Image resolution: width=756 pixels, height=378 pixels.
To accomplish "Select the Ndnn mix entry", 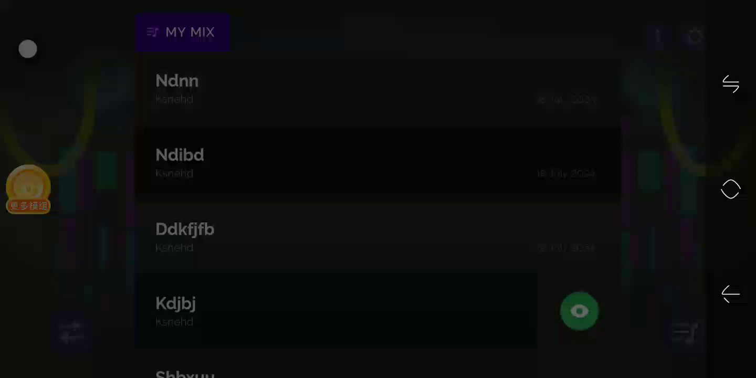I will 378,89.
